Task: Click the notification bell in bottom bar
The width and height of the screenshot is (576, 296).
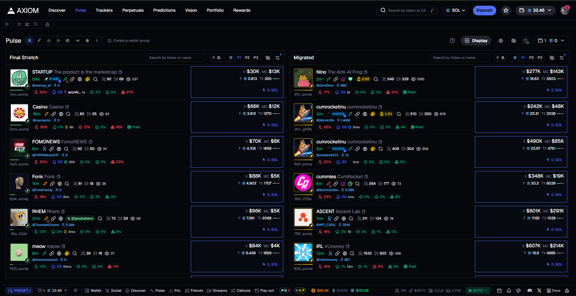Action: [509, 291]
